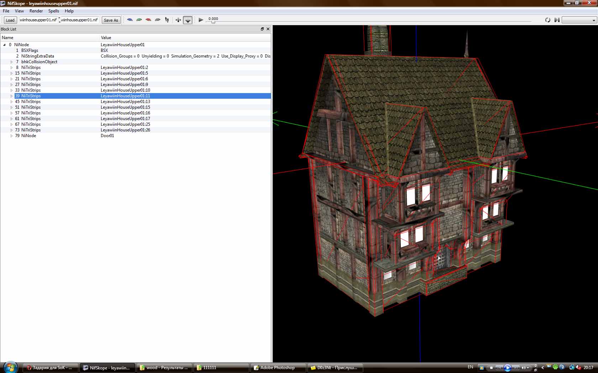This screenshot has width=598, height=373.
Task: Click the green eye view icon
Action: 139,20
